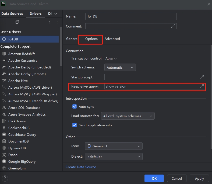212x184 pixels.
Task: Click the duplicate driver icon
Action: coord(17,22)
